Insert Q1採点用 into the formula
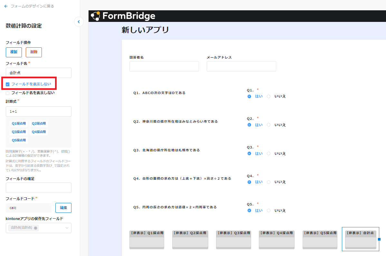This screenshot has height=256, width=386. pyautogui.click(x=19, y=124)
